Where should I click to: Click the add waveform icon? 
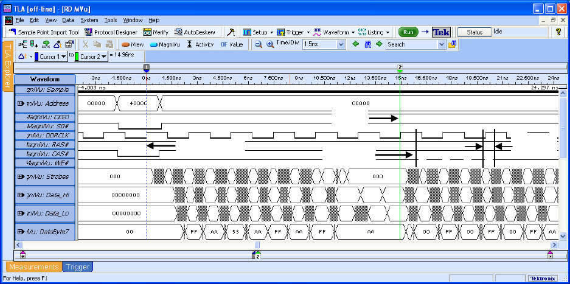(x=22, y=44)
